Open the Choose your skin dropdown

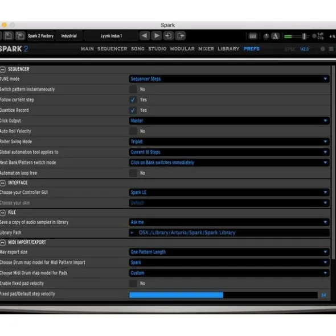click(229, 203)
